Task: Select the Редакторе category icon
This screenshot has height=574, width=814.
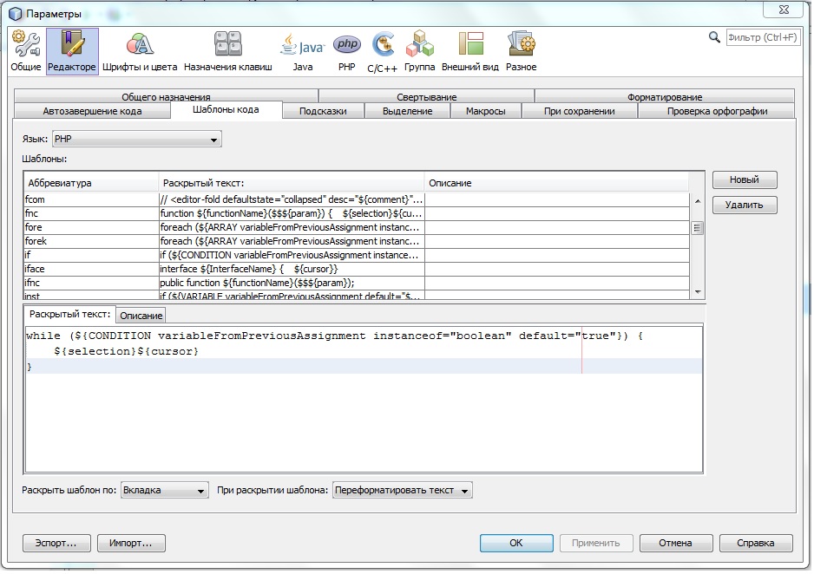Action: tap(72, 51)
